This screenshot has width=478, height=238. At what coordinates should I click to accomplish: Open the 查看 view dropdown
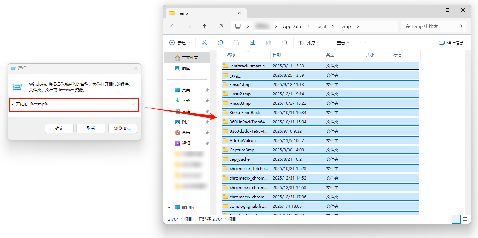coord(339,43)
